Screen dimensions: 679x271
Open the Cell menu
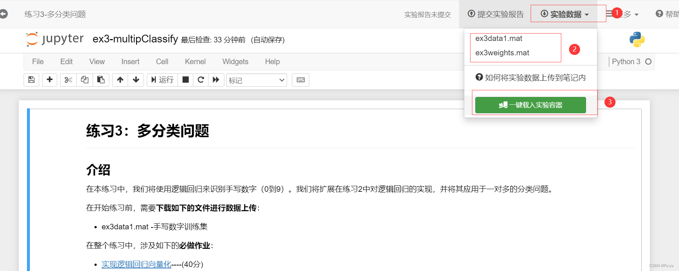click(162, 62)
